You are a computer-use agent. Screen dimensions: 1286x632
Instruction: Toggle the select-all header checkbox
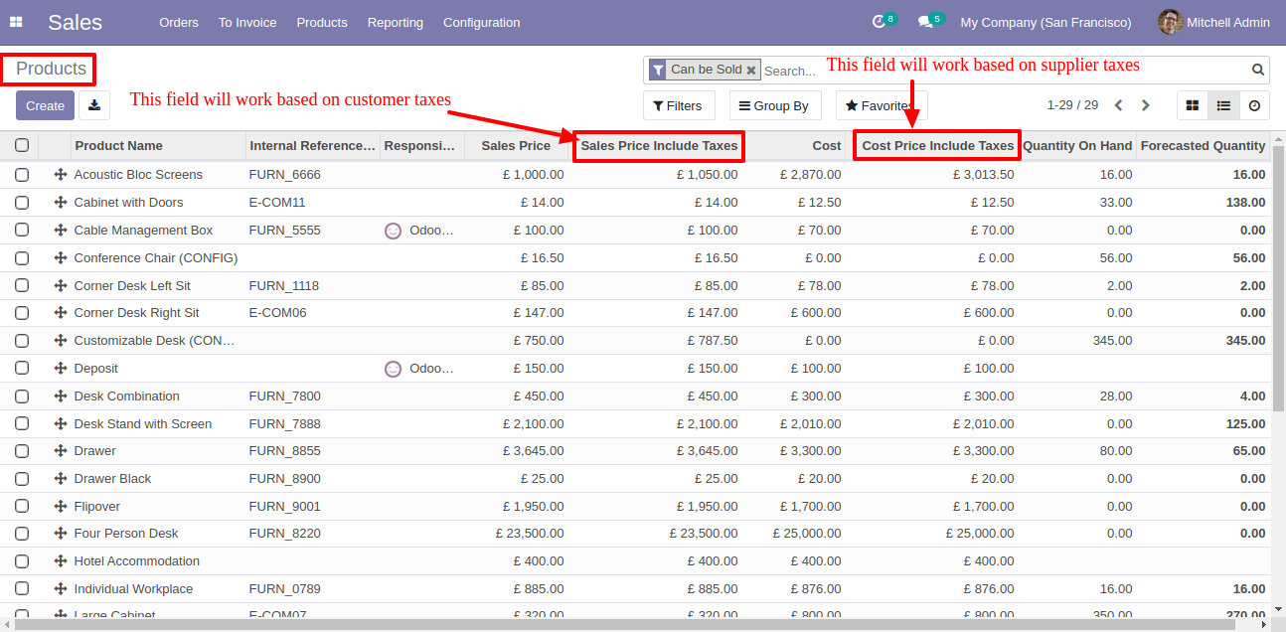[x=22, y=146]
